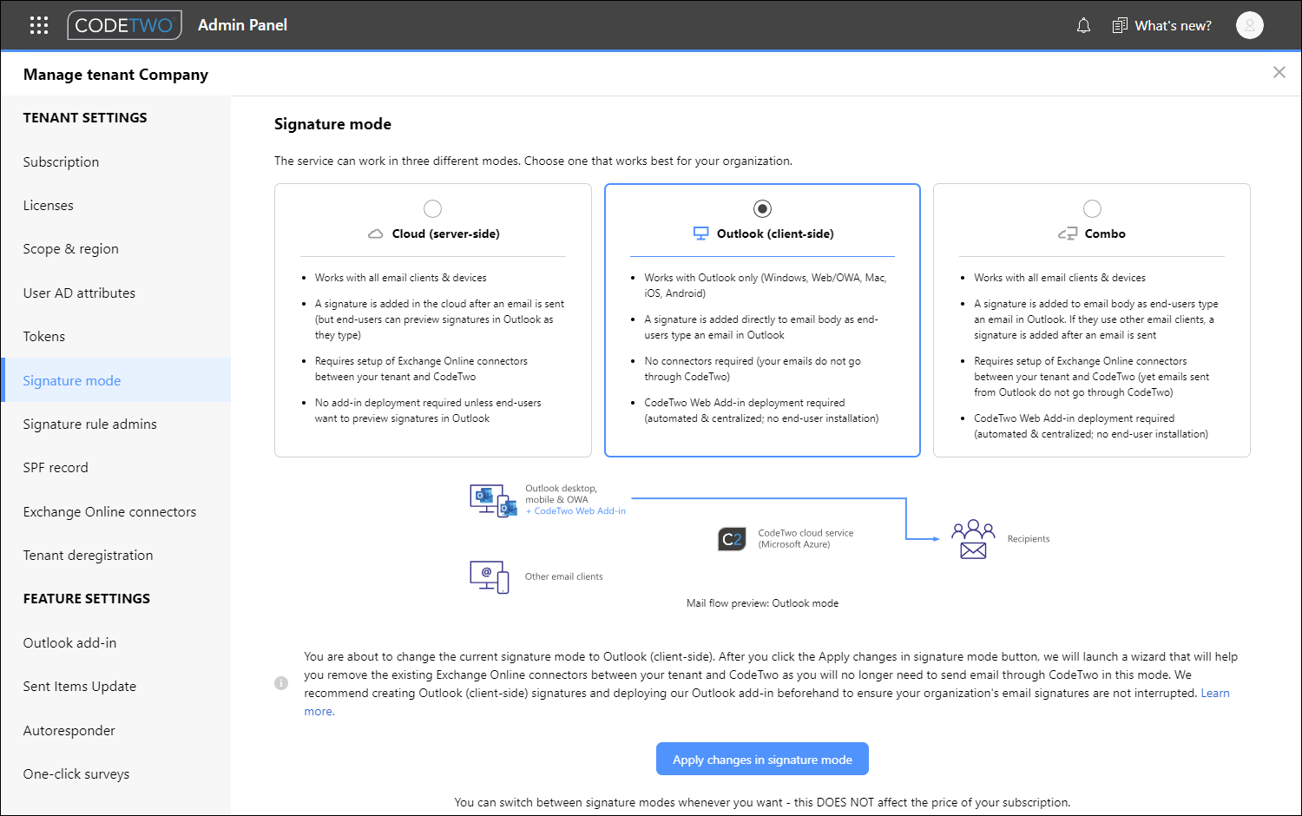Open One-click surveys
The width and height of the screenshot is (1302, 816).
(116, 773)
